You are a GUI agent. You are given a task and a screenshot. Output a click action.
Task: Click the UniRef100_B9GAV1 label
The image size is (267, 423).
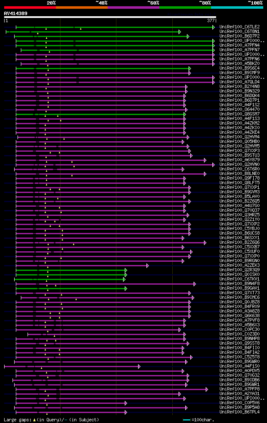[x=239, y=288]
